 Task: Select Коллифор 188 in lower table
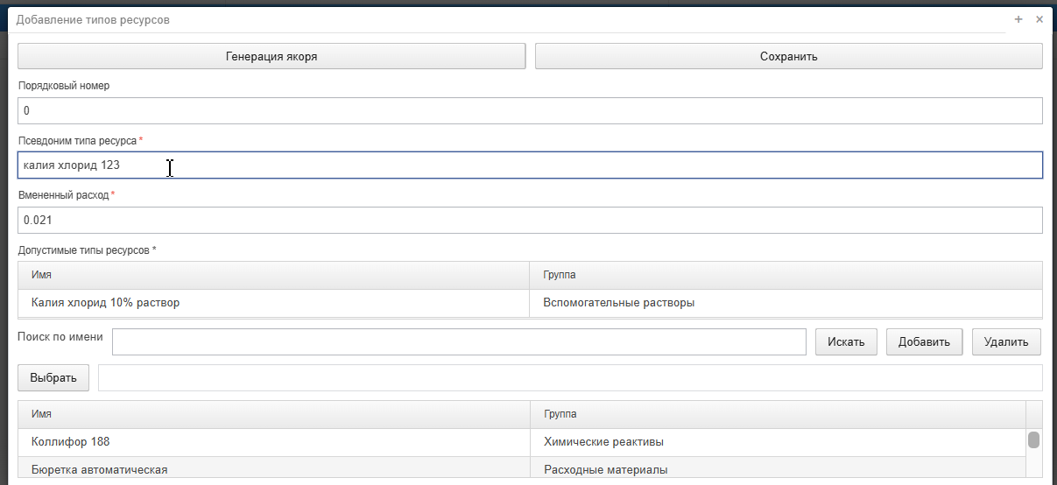522,442
